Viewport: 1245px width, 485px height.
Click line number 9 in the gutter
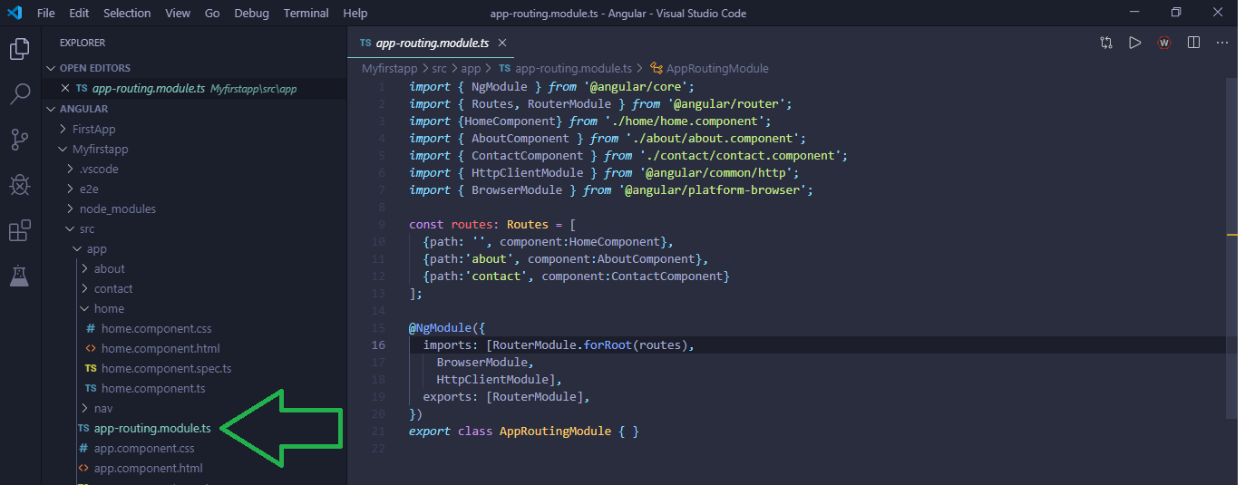[x=382, y=225]
